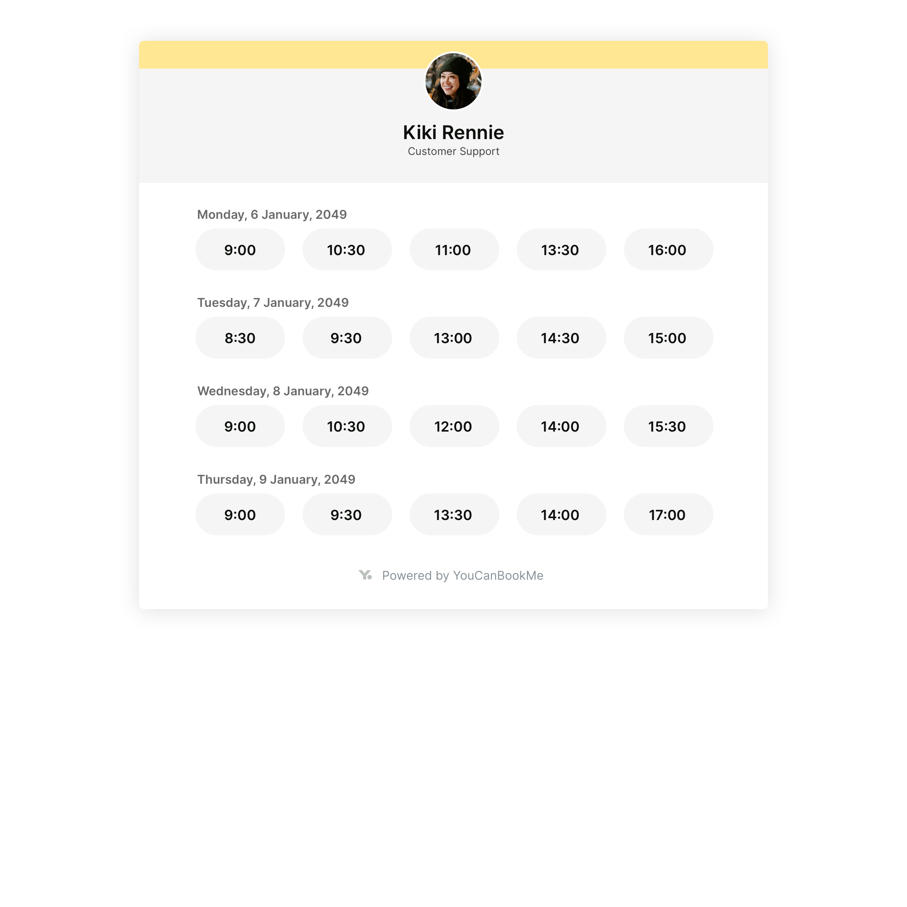Select the 8:30 slot on Tuesday
907x907 pixels.
pos(240,337)
